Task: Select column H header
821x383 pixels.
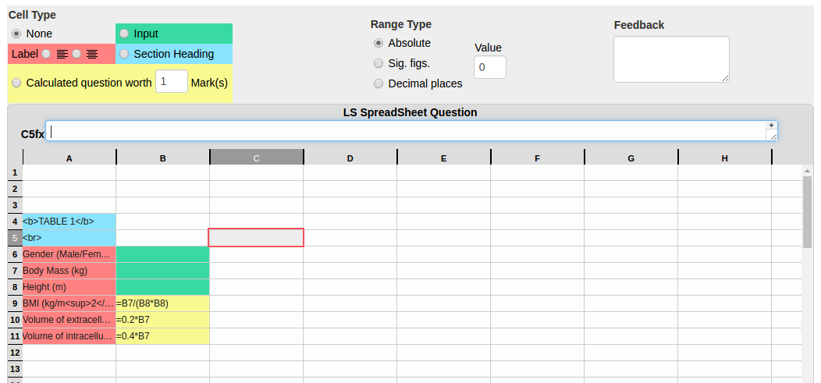Action: click(725, 158)
